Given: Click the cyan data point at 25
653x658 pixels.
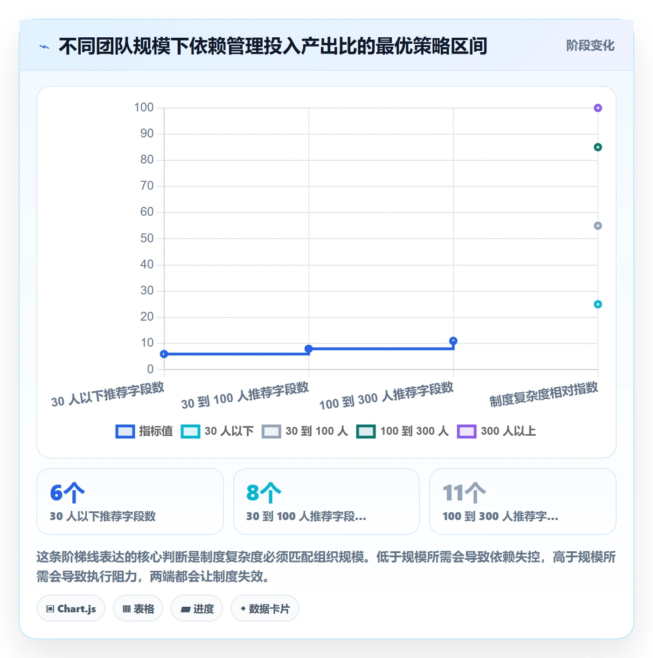Looking at the screenshot, I should (x=598, y=304).
